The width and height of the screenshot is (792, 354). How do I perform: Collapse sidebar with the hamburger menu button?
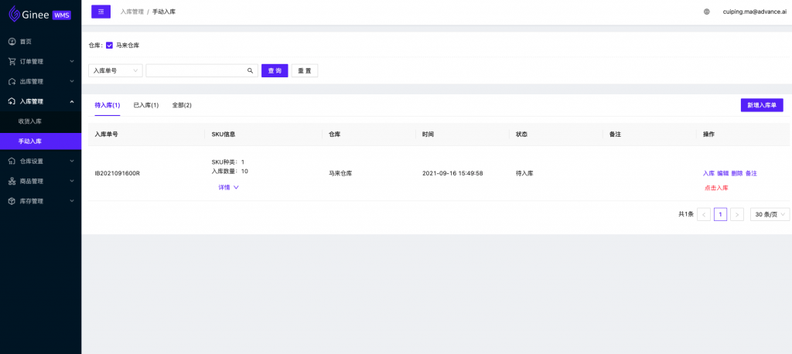click(101, 11)
